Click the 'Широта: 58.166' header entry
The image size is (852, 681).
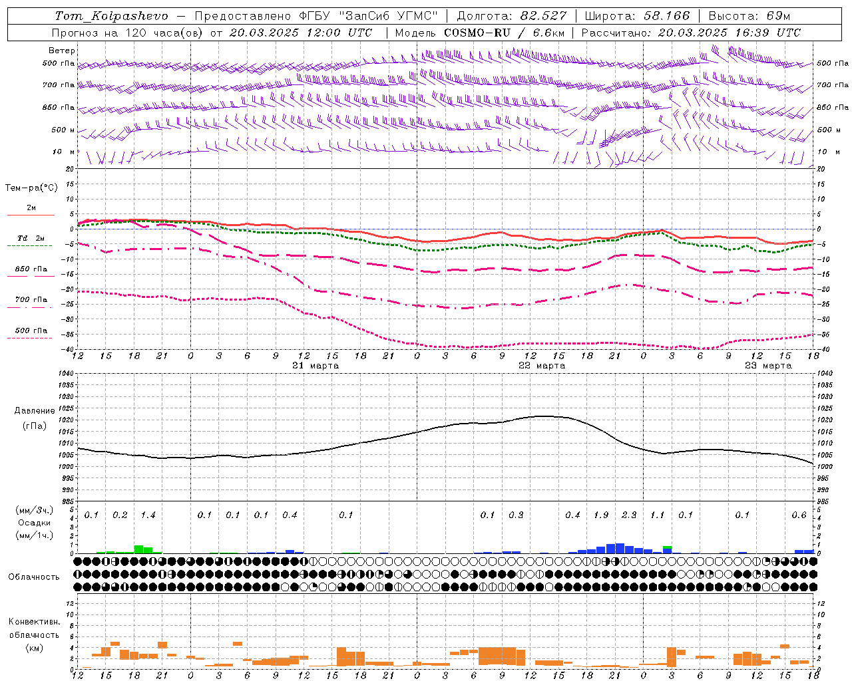[638, 16]
